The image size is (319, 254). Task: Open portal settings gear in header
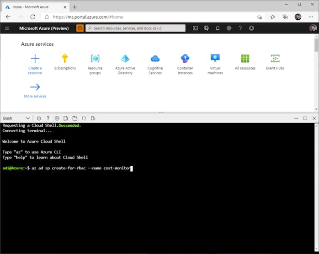[229, 28]
